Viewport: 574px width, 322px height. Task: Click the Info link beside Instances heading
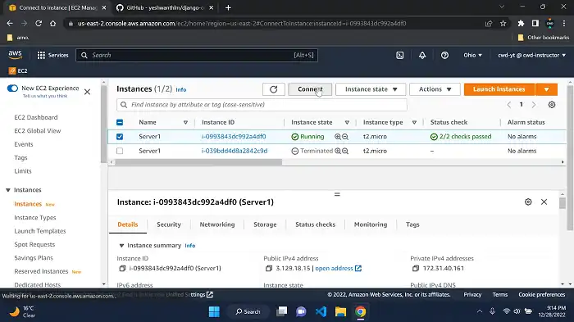[181, 89]
